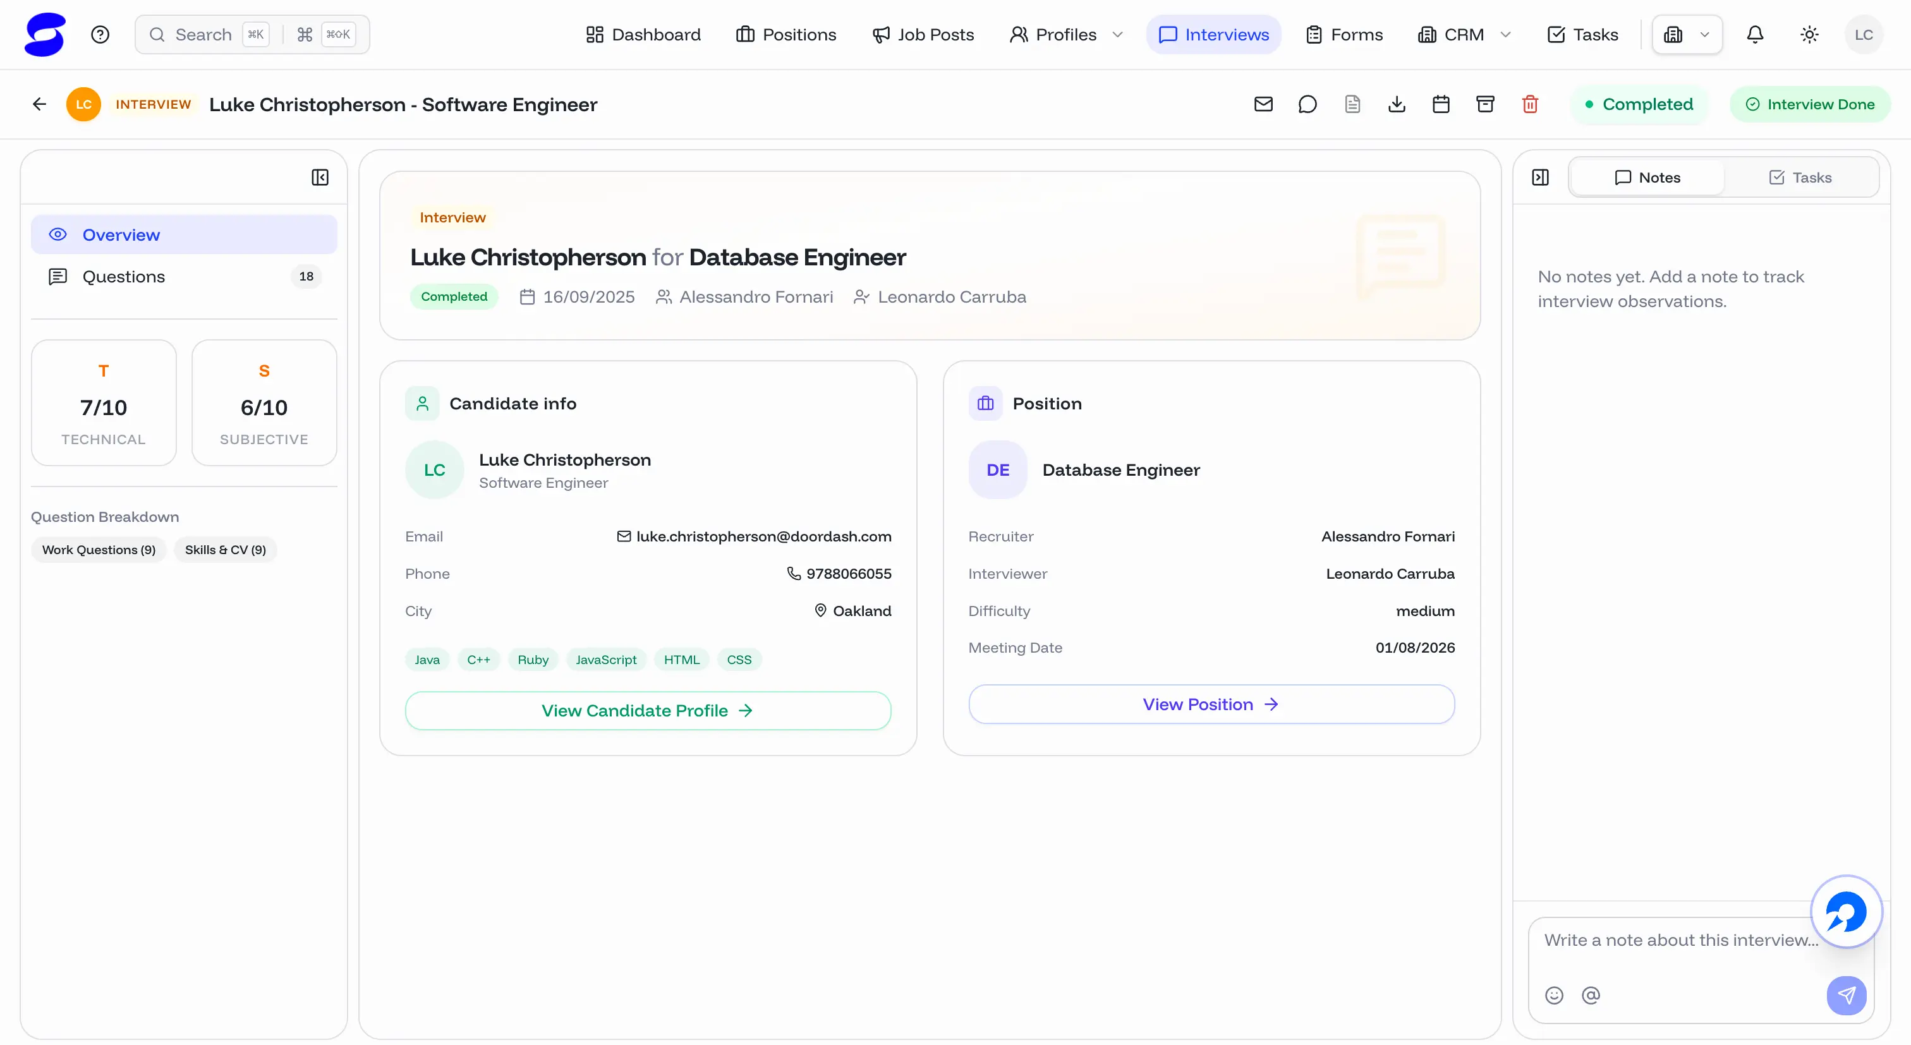
Task: Click View Candidate Profile button
Action: pos(648,711)
